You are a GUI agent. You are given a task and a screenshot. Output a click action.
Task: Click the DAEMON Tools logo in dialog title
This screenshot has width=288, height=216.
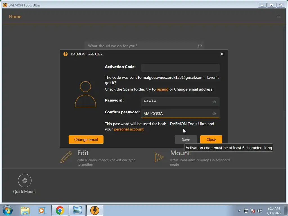point(66,54)
